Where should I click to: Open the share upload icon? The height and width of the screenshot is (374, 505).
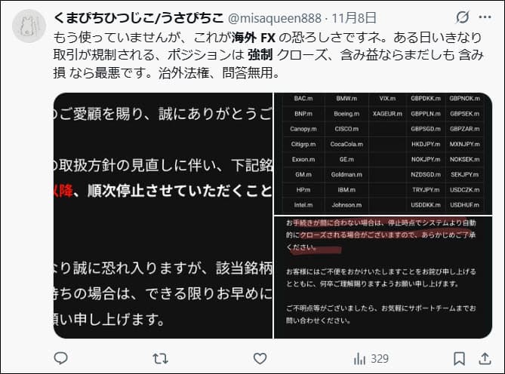coord(485,359)
